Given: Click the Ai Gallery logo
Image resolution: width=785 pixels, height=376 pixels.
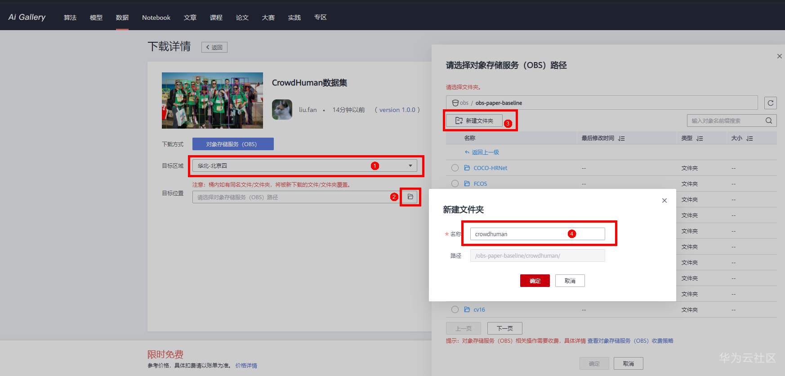Looking at the screenshot, I should [x=27, y=17].
